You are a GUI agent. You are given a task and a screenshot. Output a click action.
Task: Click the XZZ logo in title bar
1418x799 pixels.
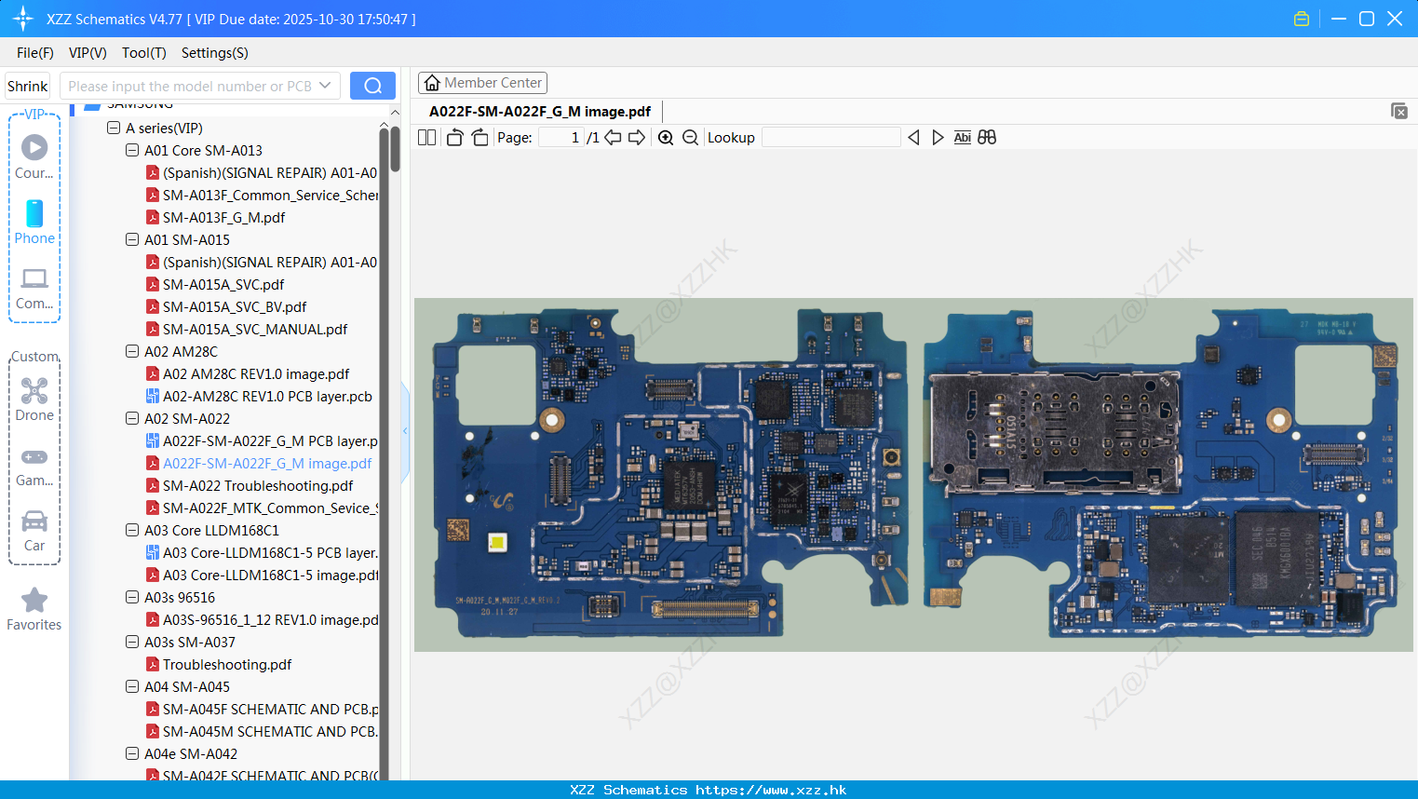point(23,19)
